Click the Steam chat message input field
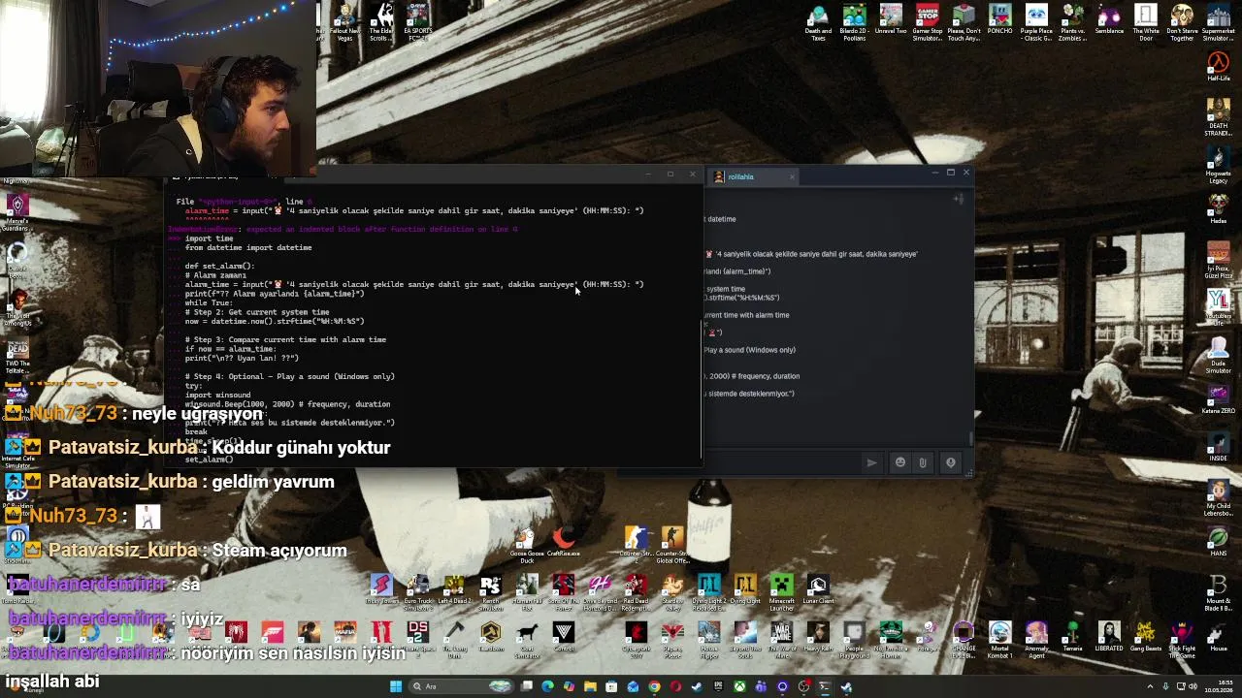Screen dimensions: 1242x698 (x=782, y=462)
